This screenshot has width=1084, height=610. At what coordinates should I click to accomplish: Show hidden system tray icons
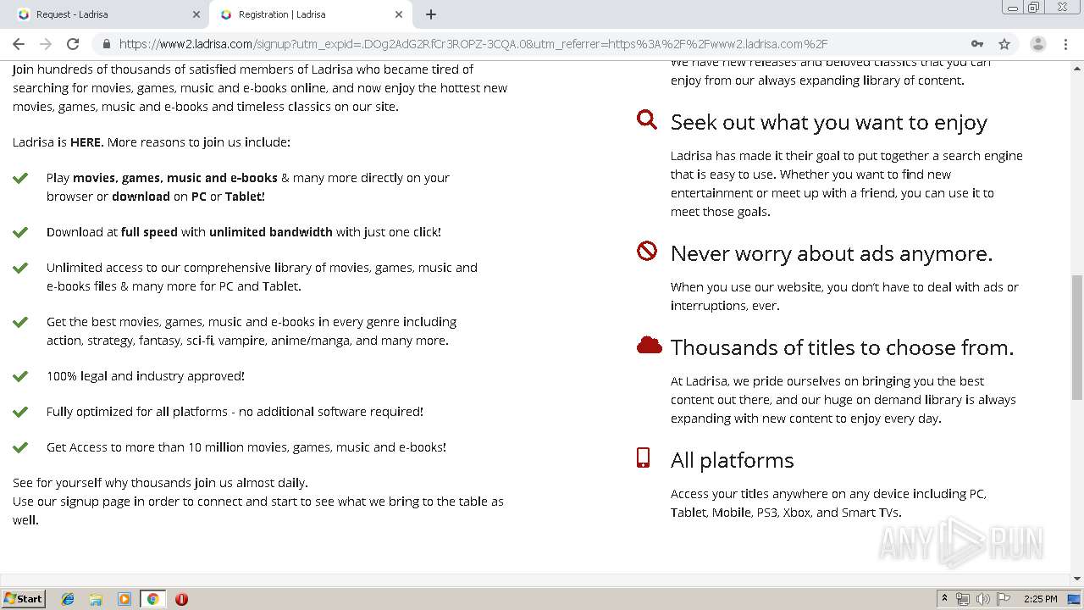coord(944,599)
